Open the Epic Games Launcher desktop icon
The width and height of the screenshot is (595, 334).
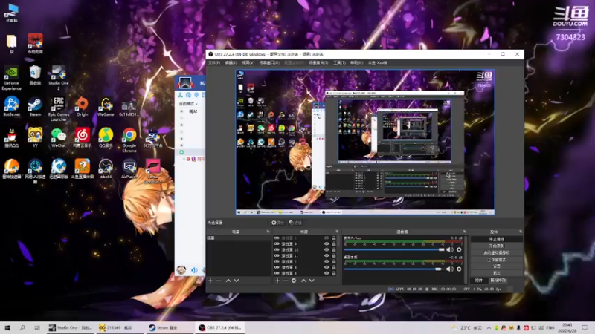59,109
